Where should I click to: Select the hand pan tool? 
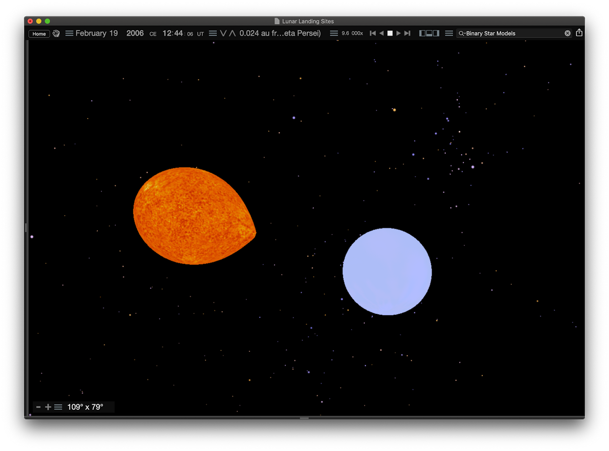tap(56, 33)
